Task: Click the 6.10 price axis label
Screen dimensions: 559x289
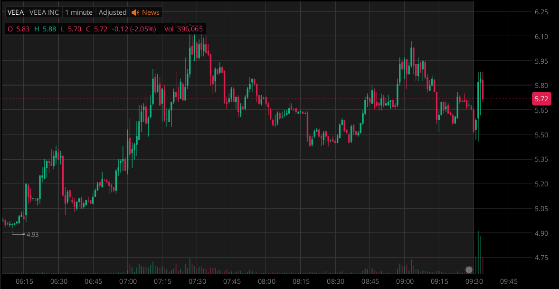Action: pos(541,37)
